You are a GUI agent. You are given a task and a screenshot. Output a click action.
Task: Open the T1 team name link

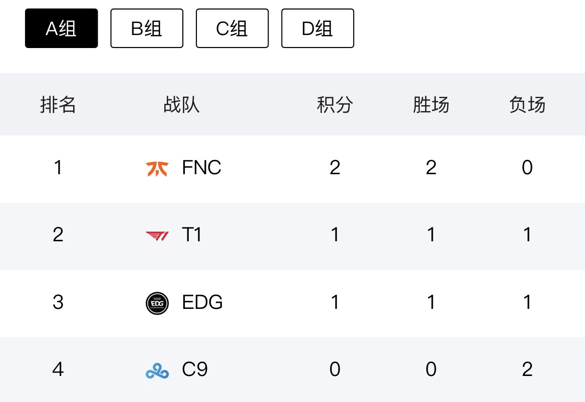tap(192, 235)
